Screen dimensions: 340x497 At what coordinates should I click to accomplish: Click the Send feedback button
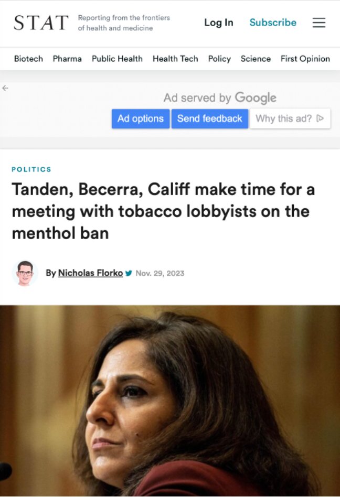(210, 118)
